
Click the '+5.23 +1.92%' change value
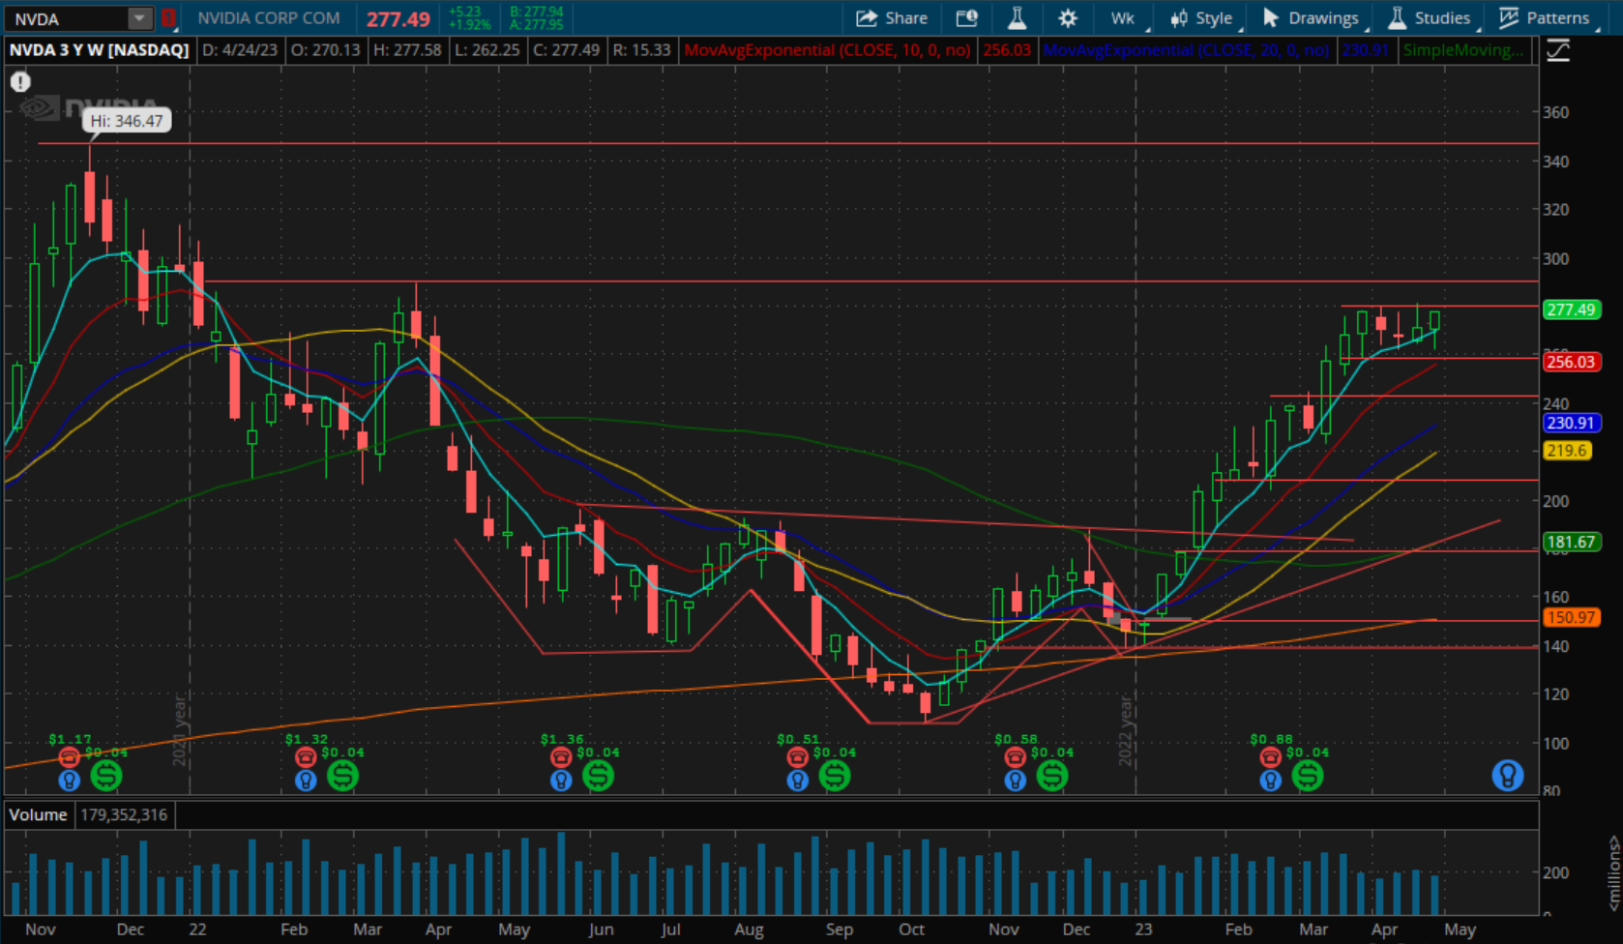[470, 18]
